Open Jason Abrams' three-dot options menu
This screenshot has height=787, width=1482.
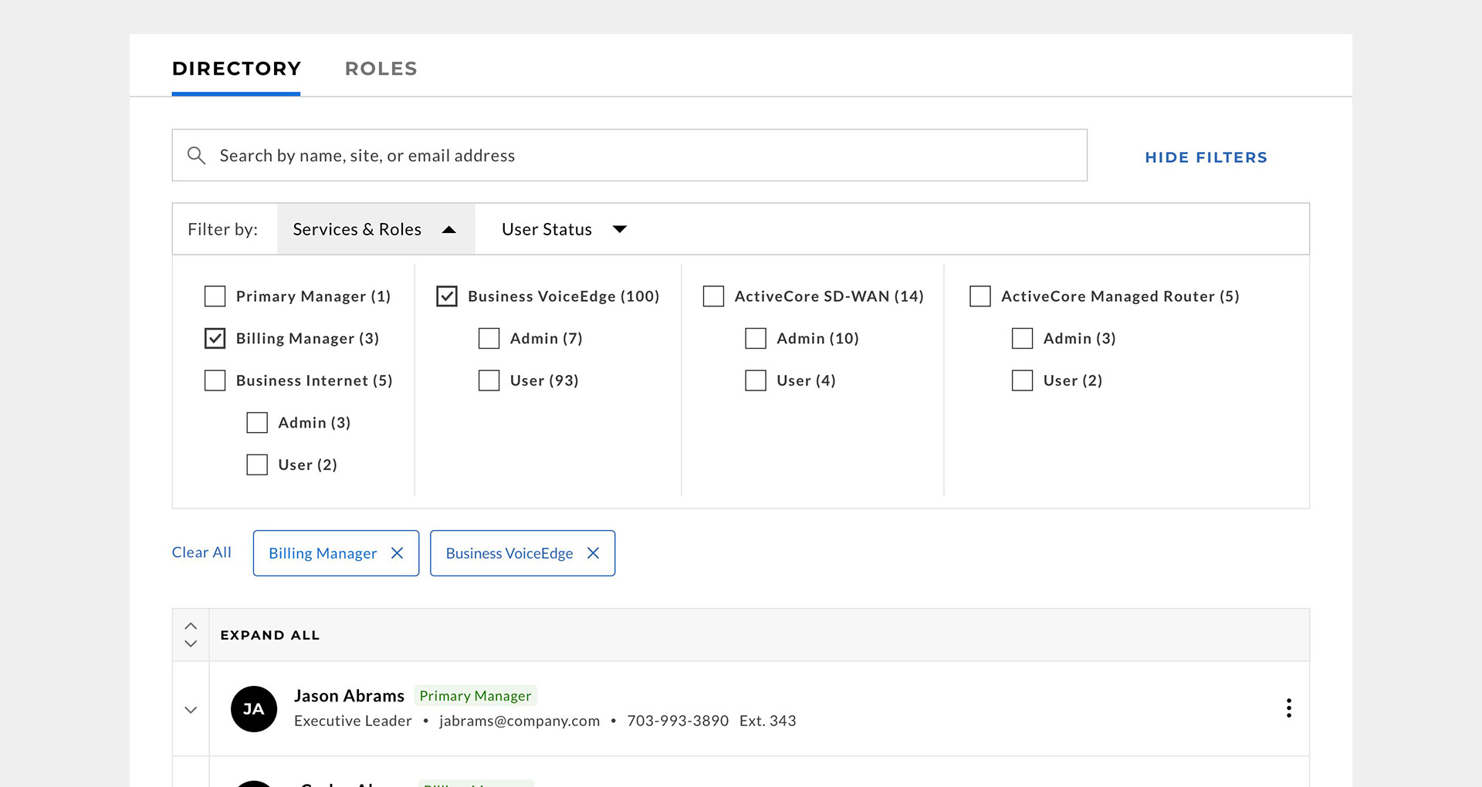1288,708
